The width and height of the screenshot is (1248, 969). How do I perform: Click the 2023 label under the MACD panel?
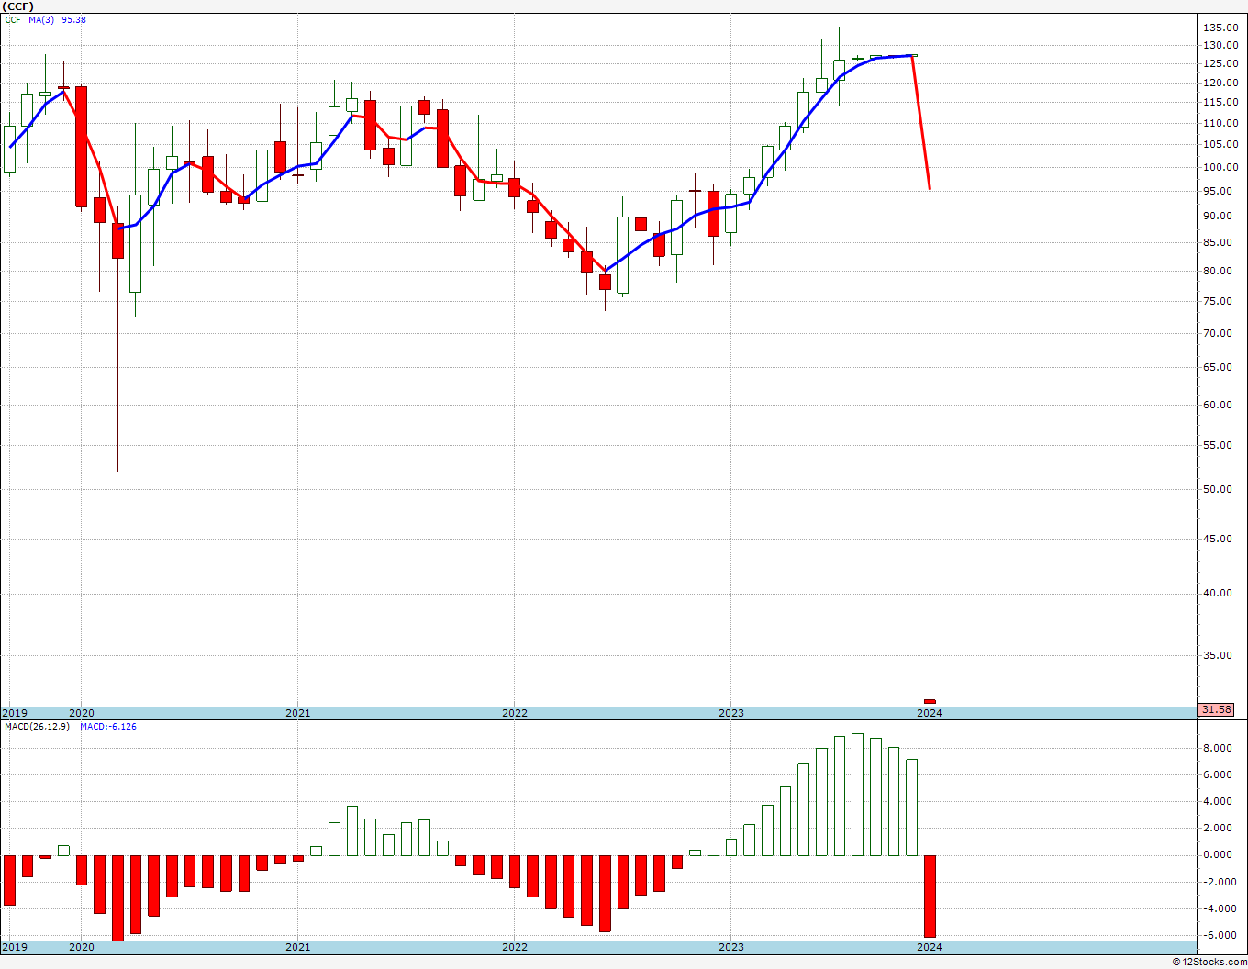731,947
